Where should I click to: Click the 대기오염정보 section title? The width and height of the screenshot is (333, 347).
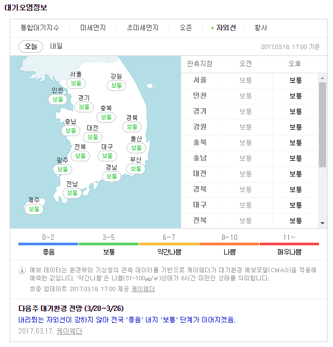[x=26, y=8]
